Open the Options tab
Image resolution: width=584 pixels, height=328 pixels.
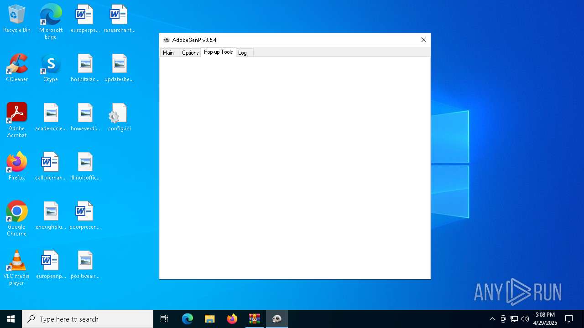click(190, 53)
